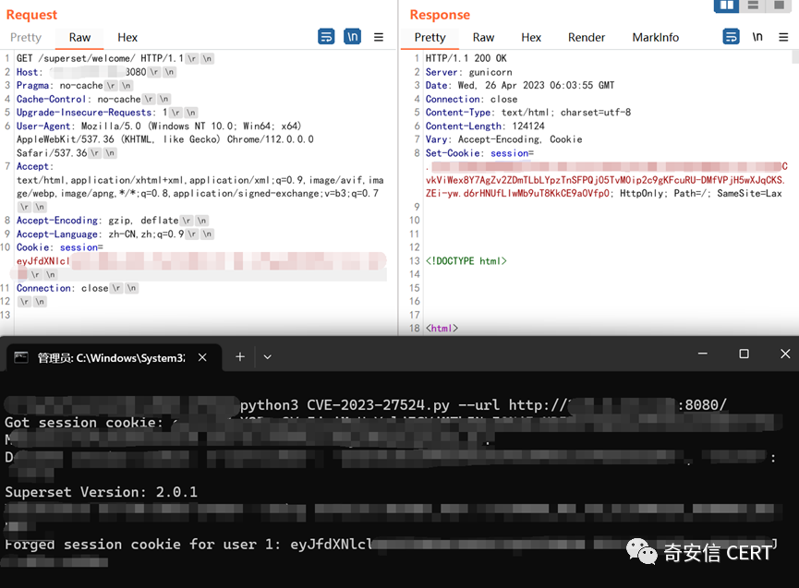Viewport: 799px width, 588px height.
Task: Click the Cookie: session= header in request
Action: [x=60, y=247]
